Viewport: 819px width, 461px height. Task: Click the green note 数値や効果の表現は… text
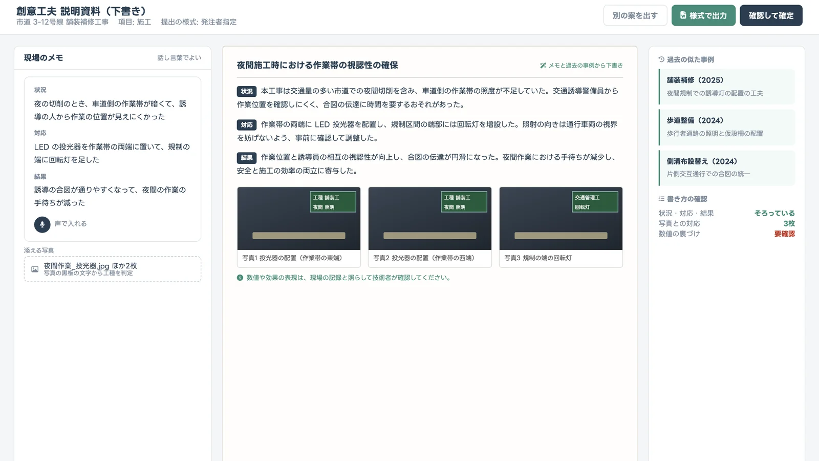click(x=349, y=278)
